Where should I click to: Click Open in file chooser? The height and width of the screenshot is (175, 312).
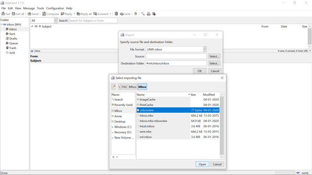202,164
